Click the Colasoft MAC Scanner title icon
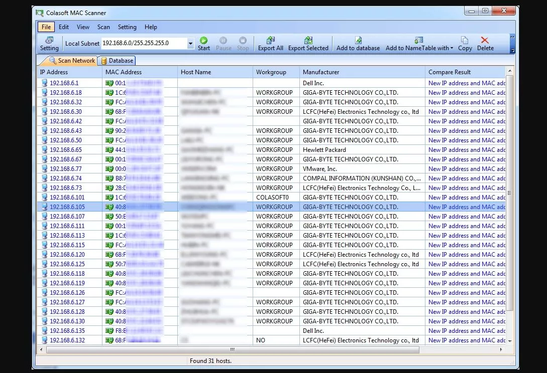 (x=39, y=13)
